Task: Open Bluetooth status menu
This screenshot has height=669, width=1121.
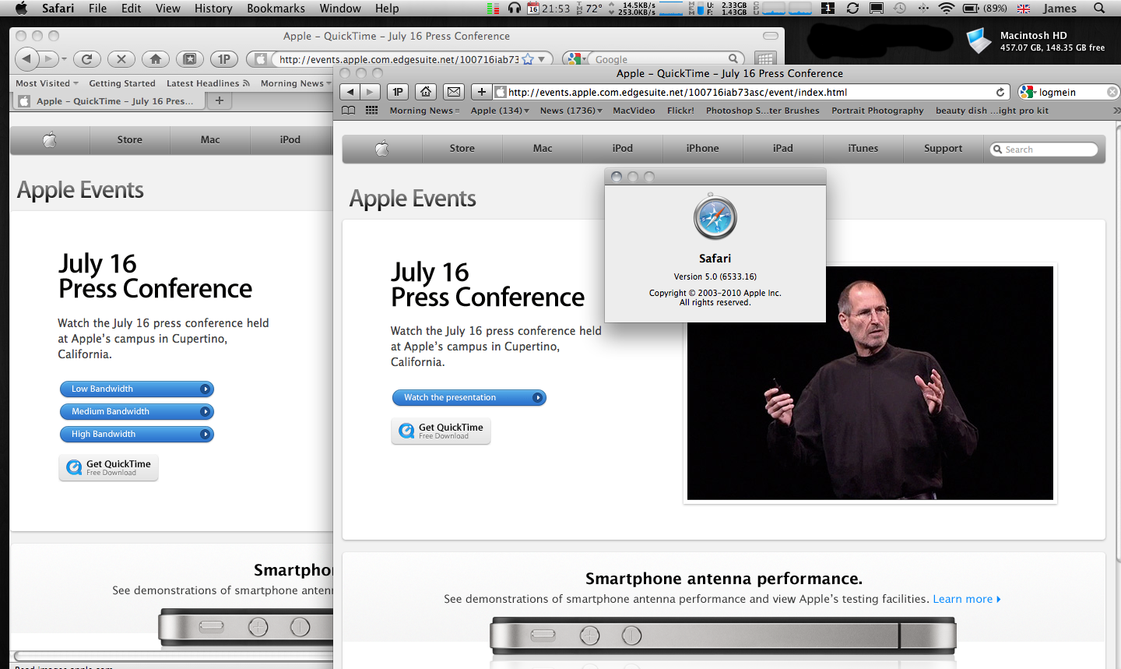Action: coord(923,9)
